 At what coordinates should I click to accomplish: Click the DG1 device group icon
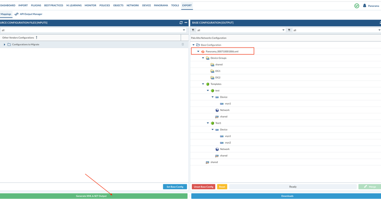pyautogui.click(x=212, y=71)
